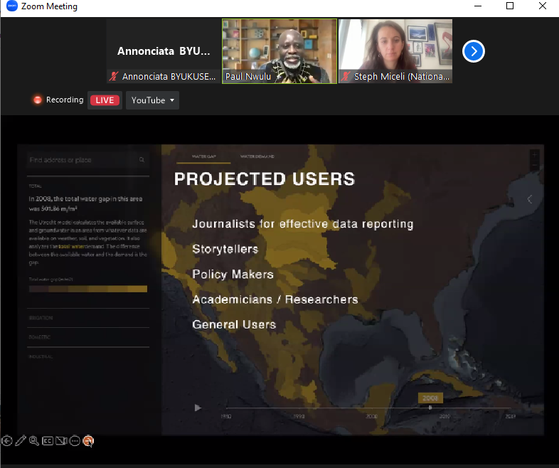Select the pen annotation tool
This screenshot has height=468, width=559.
coord(21,441)
